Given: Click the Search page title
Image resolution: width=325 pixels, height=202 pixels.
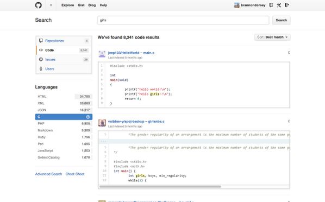Looking at the screenshot, I should [x=43, y=20].
